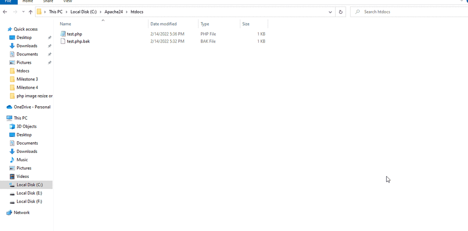This screenshot has width=468, height=231.
Task: Open the View ribbon tab
Action: click(x=68, y=1)
